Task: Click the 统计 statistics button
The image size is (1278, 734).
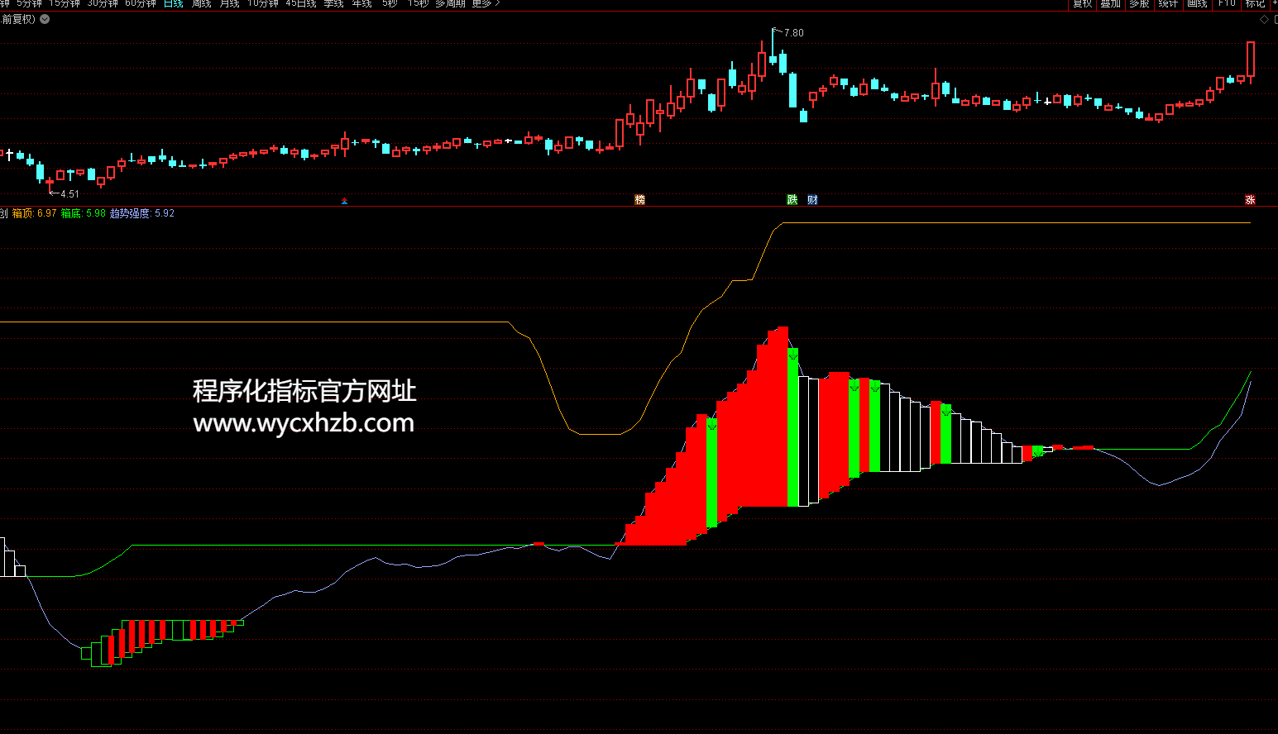Action: point(1168,3)
